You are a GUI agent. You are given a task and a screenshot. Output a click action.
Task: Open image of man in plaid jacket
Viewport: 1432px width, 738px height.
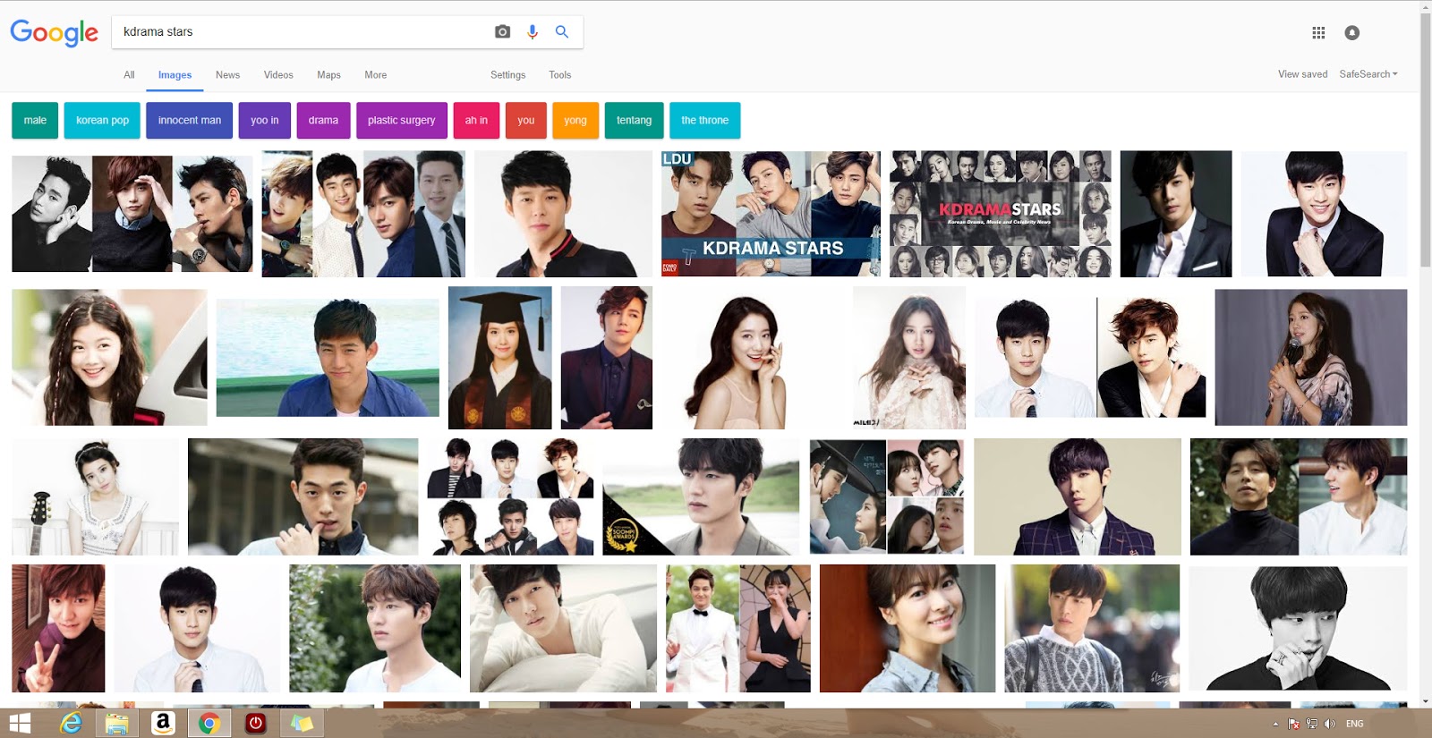click(1078, 496)
